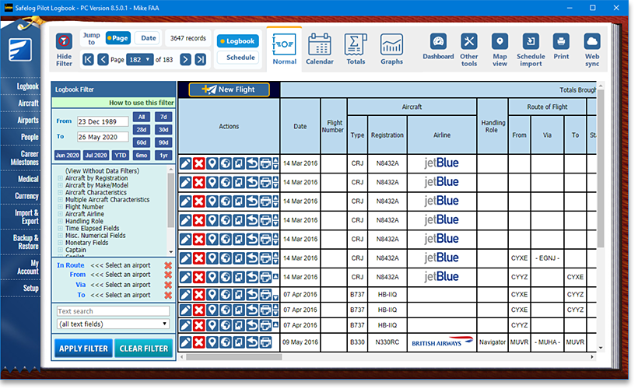Switch Jump to mode to Page
The height and width of the screenshot is (389, 638).
[x=118, y=38]
